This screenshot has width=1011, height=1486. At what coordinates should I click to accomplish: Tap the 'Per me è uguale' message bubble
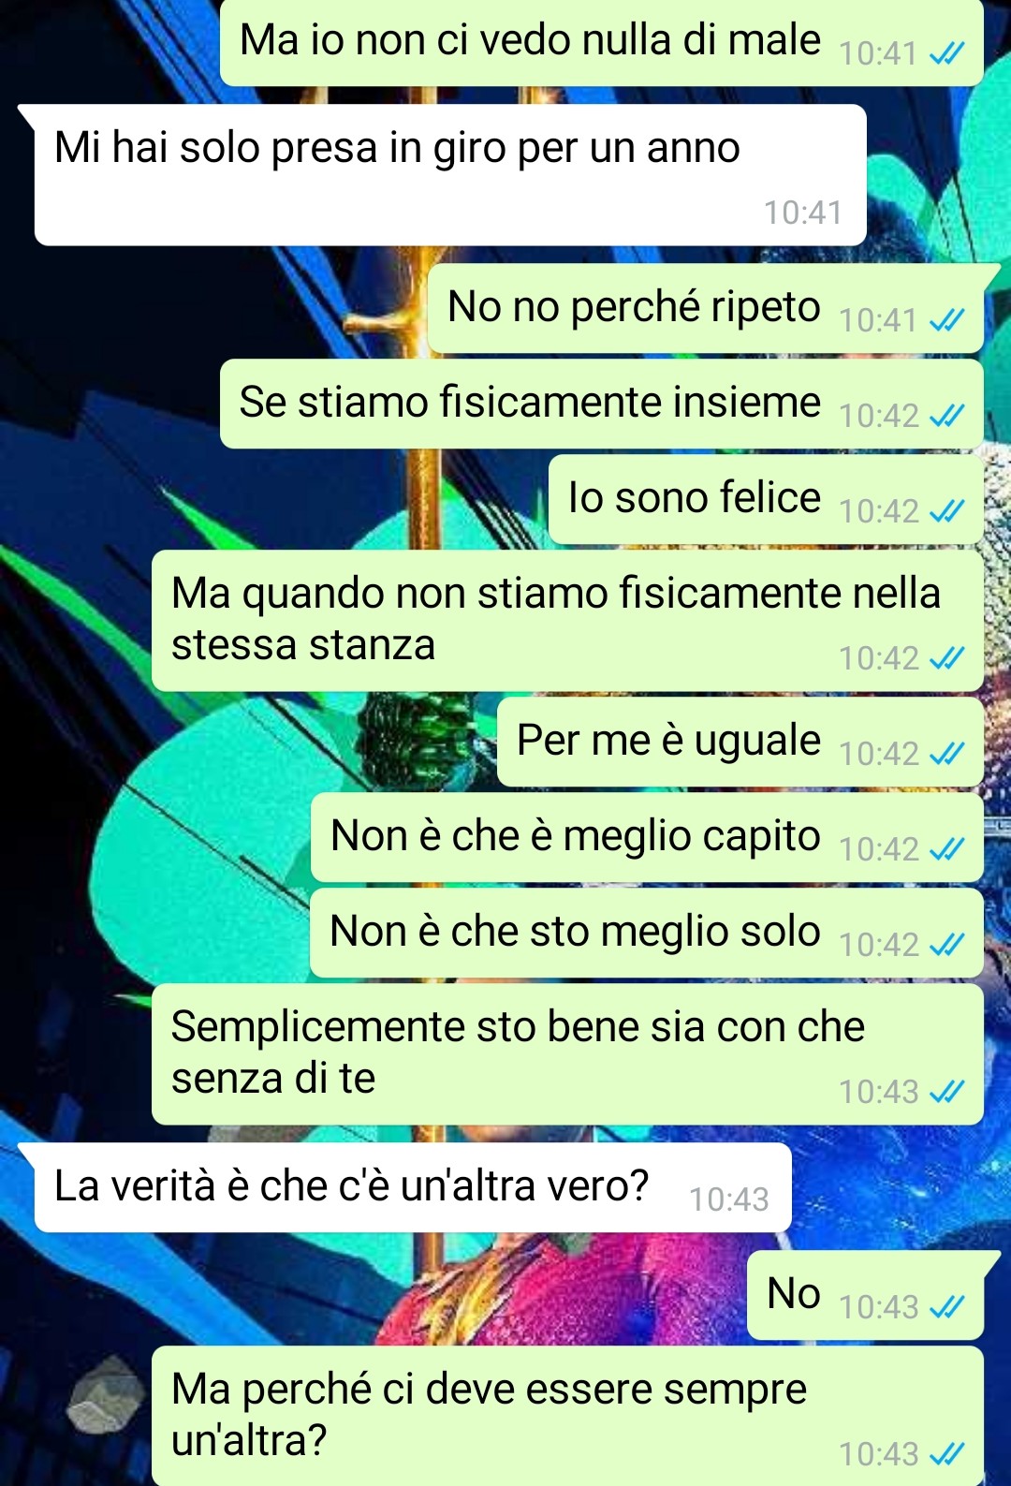coord(740,742)
